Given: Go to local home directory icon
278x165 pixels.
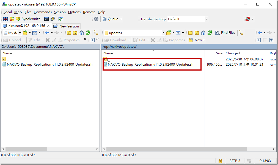Looking at the screenshot, I should 82,33.
